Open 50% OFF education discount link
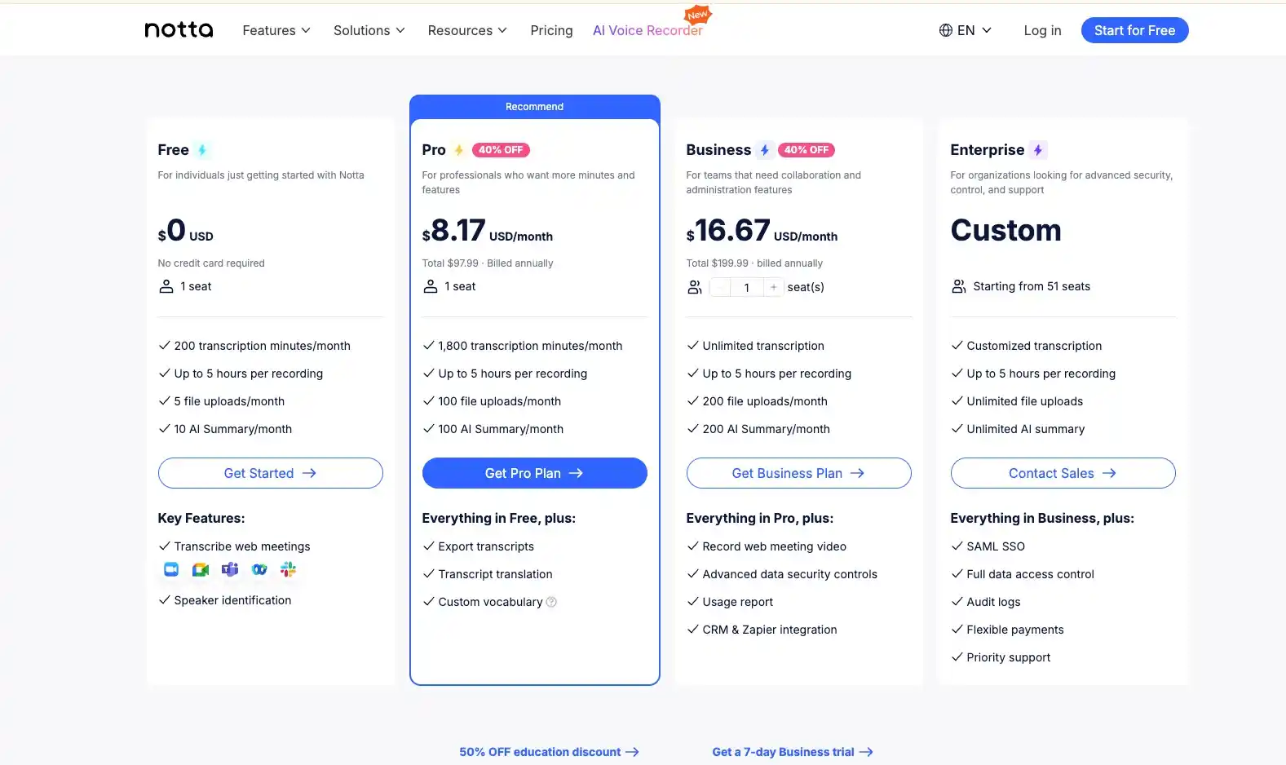This screenshot has height=765, width=1286. click(549, 752)
